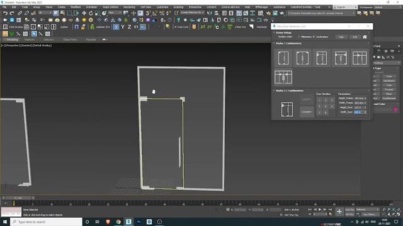Image resolution: width=403 pixels, height=226 pixels.
Task: Select the Link tool icon
Action: click(x=20, y=13)
